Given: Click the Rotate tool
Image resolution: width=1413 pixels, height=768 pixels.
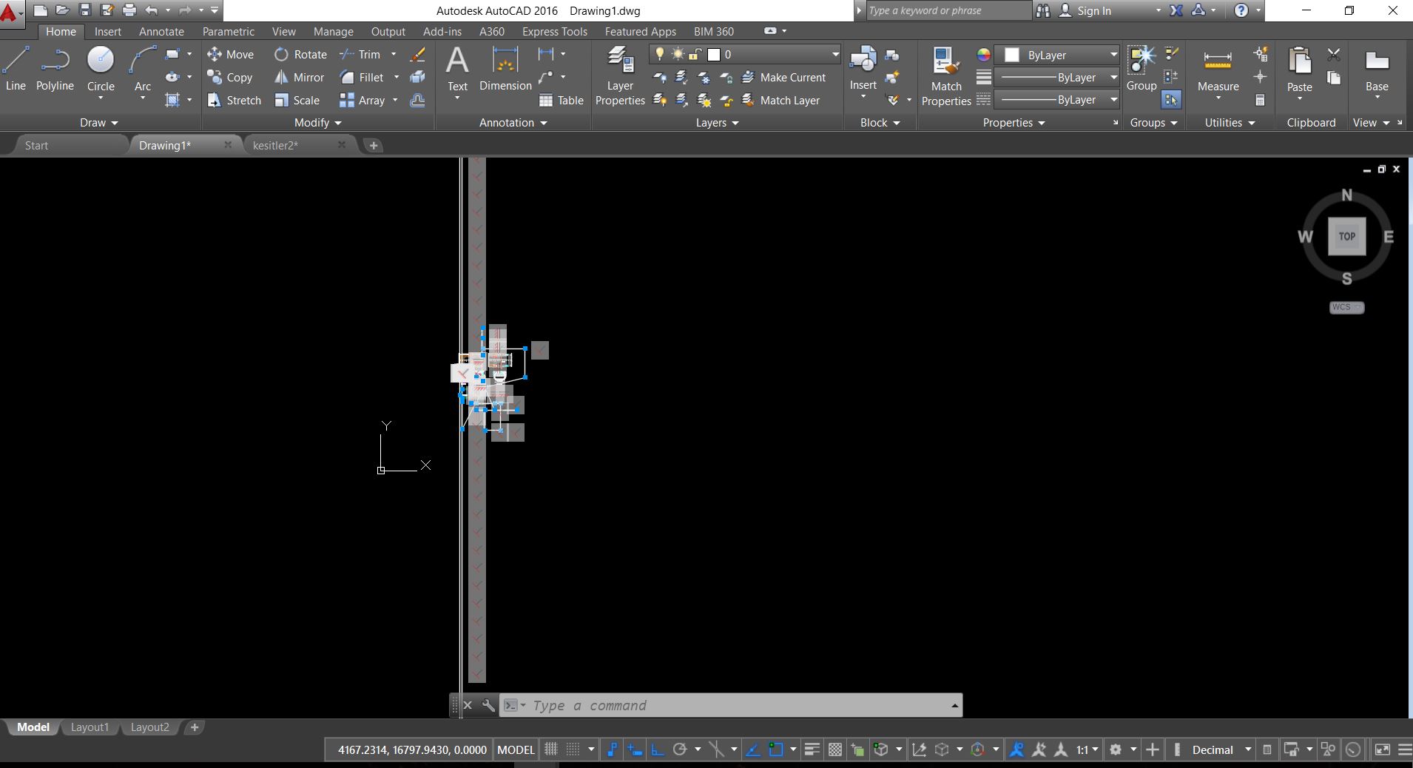Looking at the screenshot, I should pos(300,55).
